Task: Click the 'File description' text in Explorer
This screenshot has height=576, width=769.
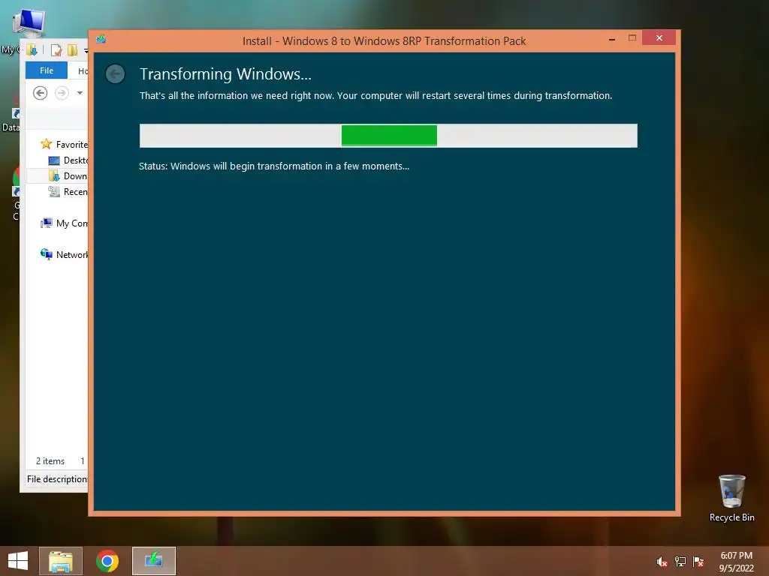Action: [57, 479]
